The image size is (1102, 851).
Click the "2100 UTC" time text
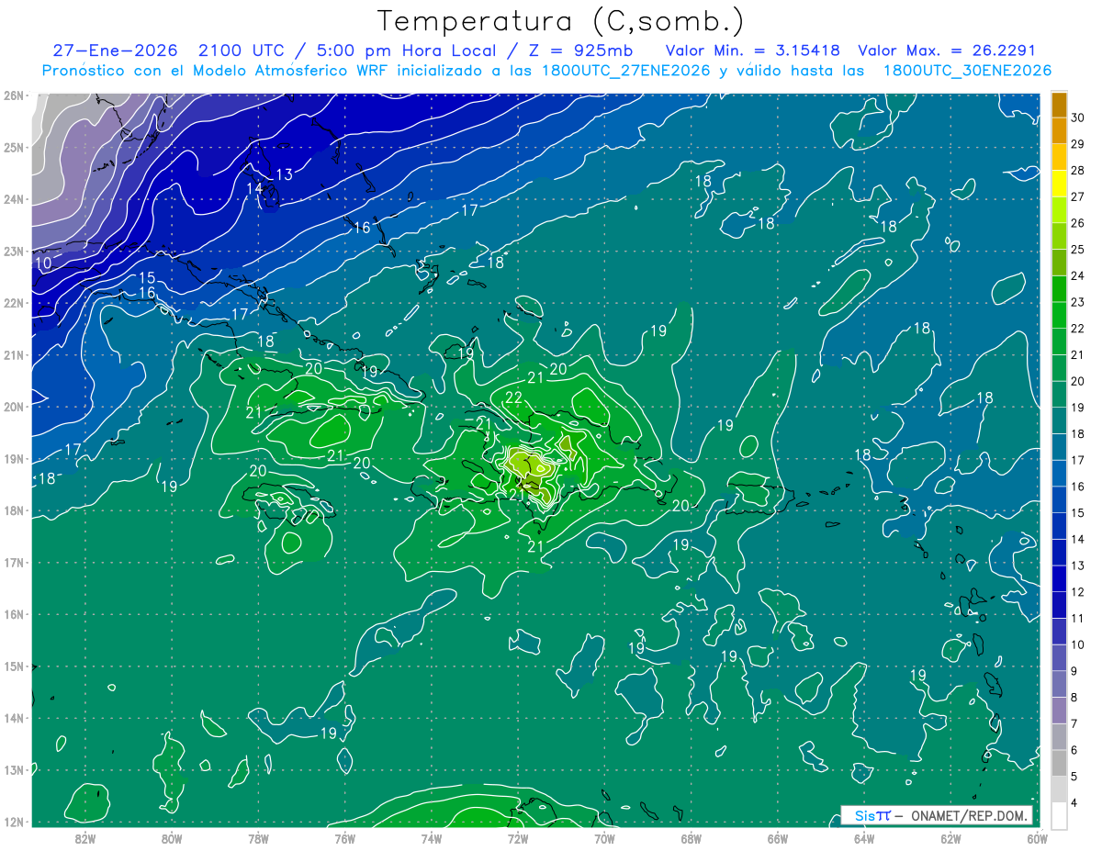tap(241, 50)
